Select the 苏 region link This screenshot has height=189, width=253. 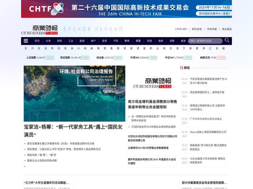pyautogui.click(x=39, y=48)
